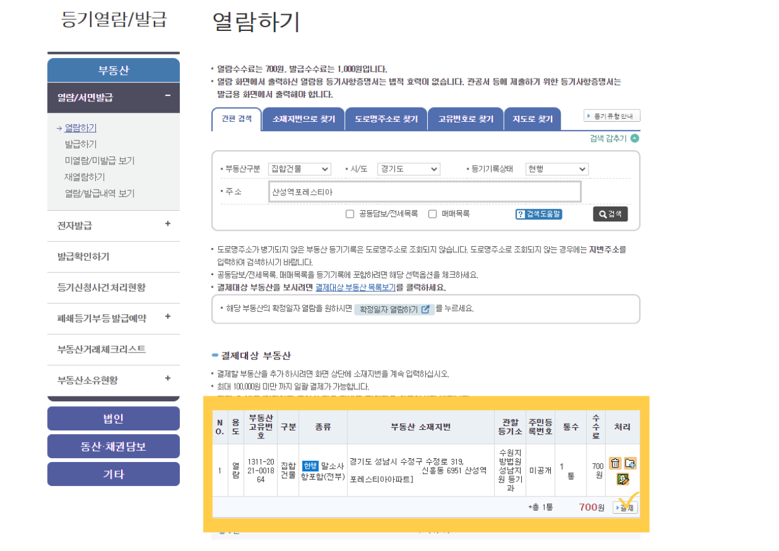Screen dimensions: 779x551
Task: Delete the listed property using the trash icon
Action: (x=615, y=463)
